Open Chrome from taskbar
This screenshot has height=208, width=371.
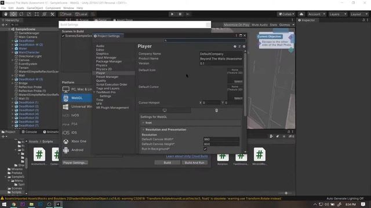13,204
